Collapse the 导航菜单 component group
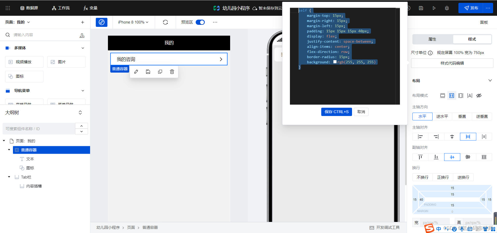497x233 pixels. pos(83,91)
